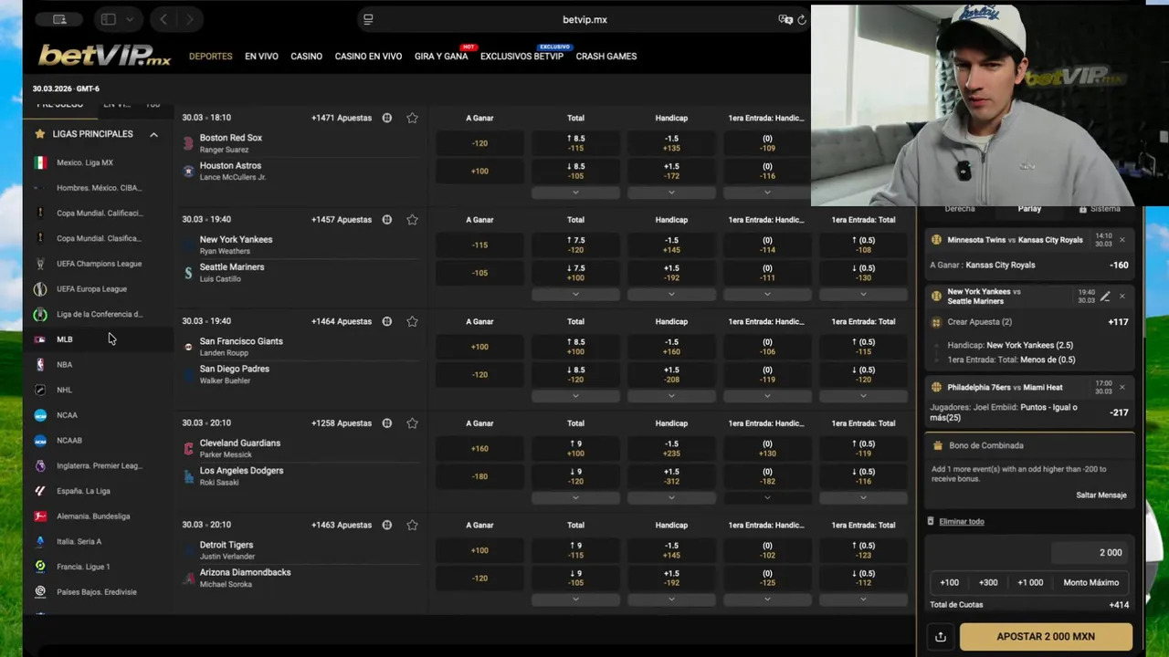Go to Casino En Vivo

point(368,57)
